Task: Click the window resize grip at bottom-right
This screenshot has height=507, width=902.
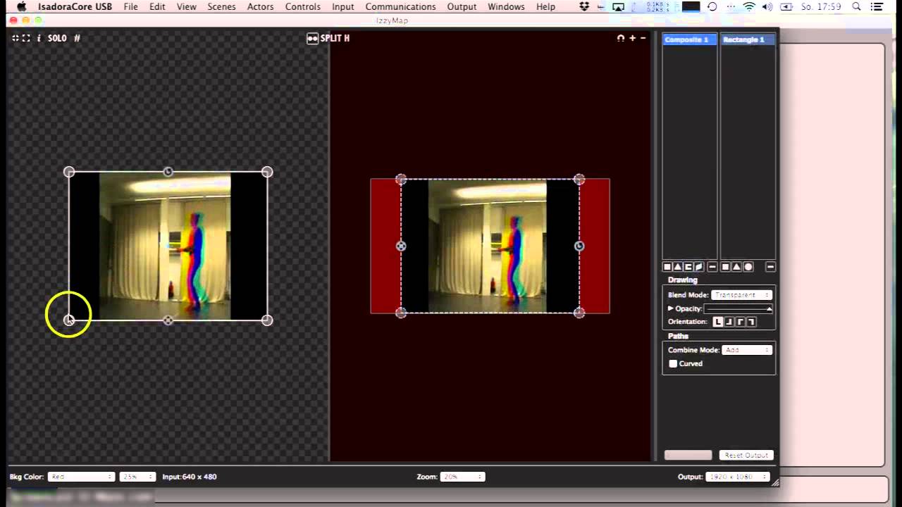Action: click(x=775, y=482)
